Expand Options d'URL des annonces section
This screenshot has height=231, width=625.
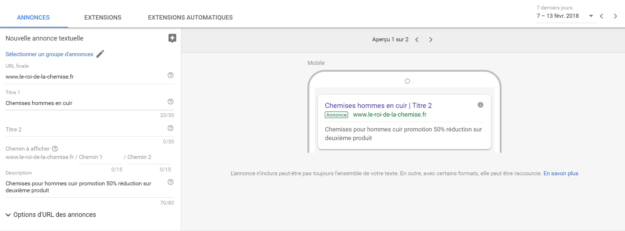51,215
